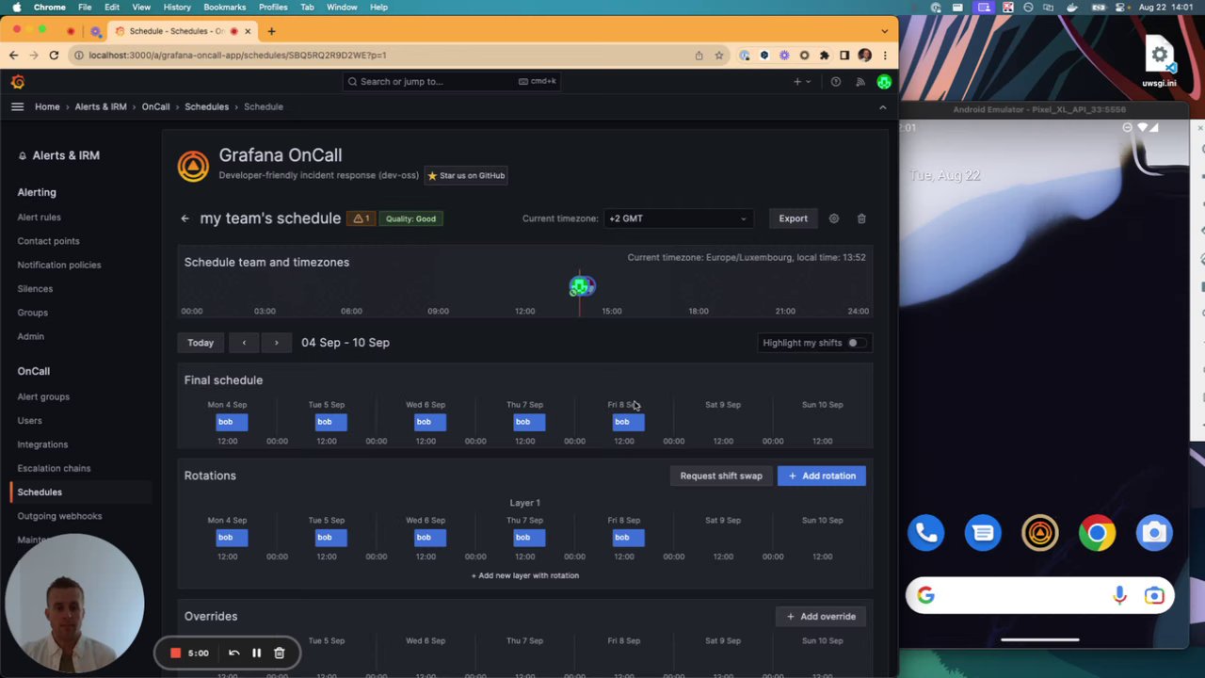Viewport: 1205px width, 678px height.
Task: Open Outgoing webhooks in the sidebar
Action: 59,516
